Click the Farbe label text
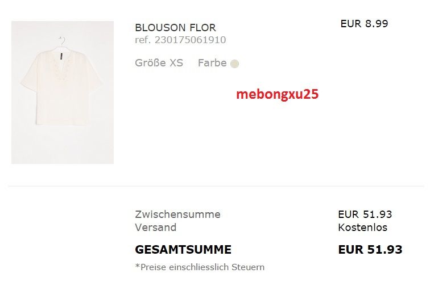The width and height of the screenshot is (430, 290). point(212,63)
